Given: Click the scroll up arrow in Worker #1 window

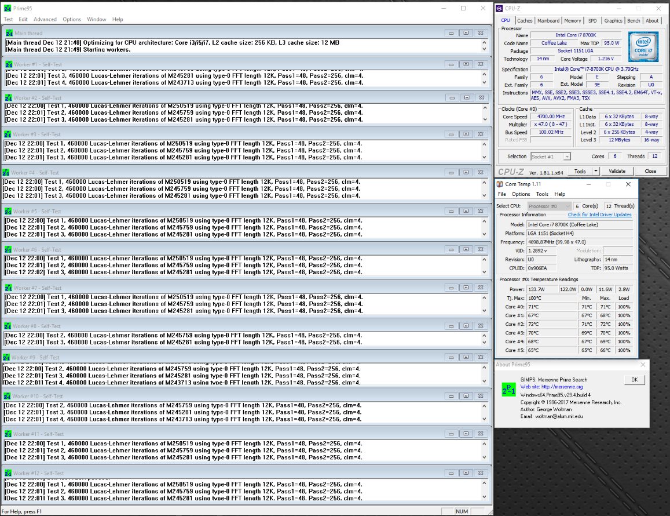Looking at the screenshot, I should [484, 74].
